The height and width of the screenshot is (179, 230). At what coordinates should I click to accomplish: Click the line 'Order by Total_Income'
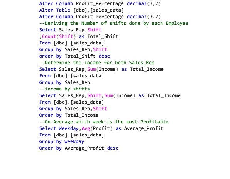coord(69,115)
